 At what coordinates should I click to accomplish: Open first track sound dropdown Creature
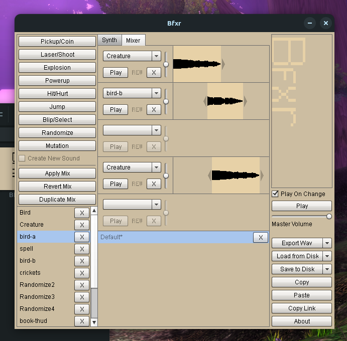click(156, 56)
